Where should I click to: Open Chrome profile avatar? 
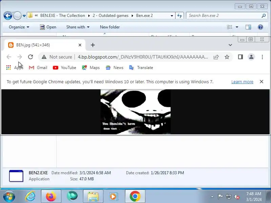pyautogui.click(x=251, y=57)
